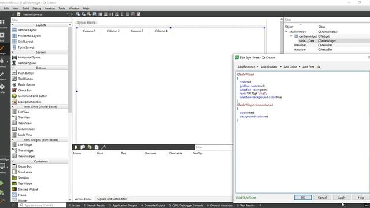Click the color picker icon beside Add Font
This screenshot has height=208, width=370.
coord(319,67)
